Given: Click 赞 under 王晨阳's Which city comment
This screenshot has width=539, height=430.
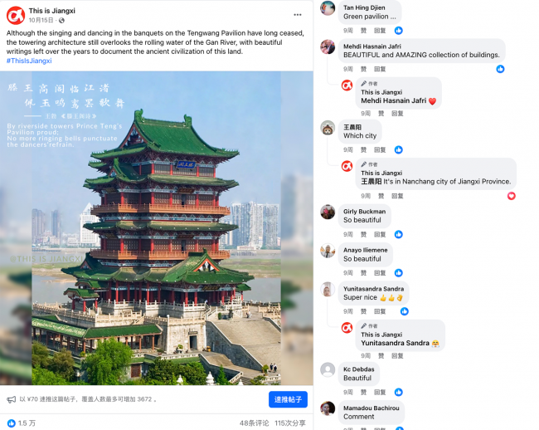Looking at the screenshot, I should pyautogui.click(x=363, y=150).
